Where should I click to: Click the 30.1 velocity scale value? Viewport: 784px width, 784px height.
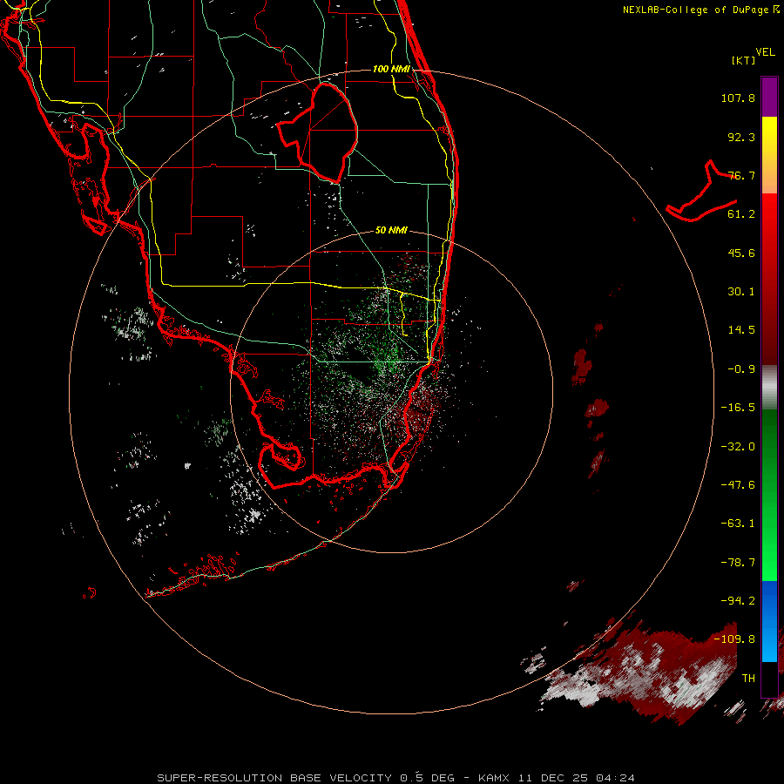tap(741, 292)
